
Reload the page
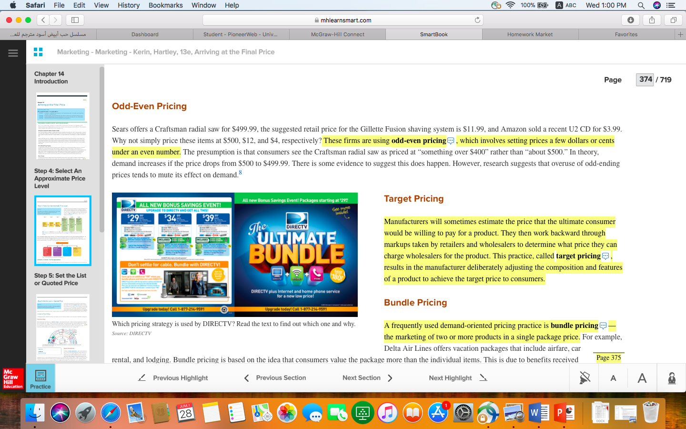[x=477, y=20]
